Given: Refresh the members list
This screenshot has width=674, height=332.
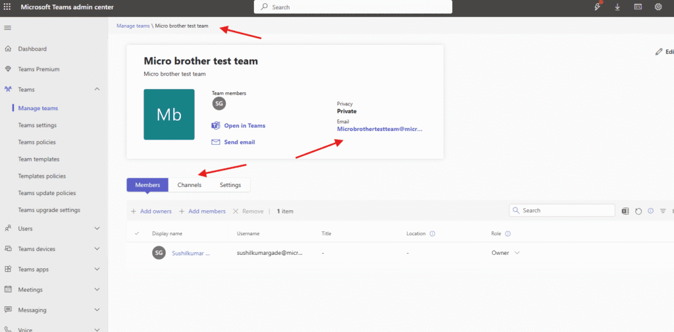Looking at the screenshot, I should (x=638, y=211).
